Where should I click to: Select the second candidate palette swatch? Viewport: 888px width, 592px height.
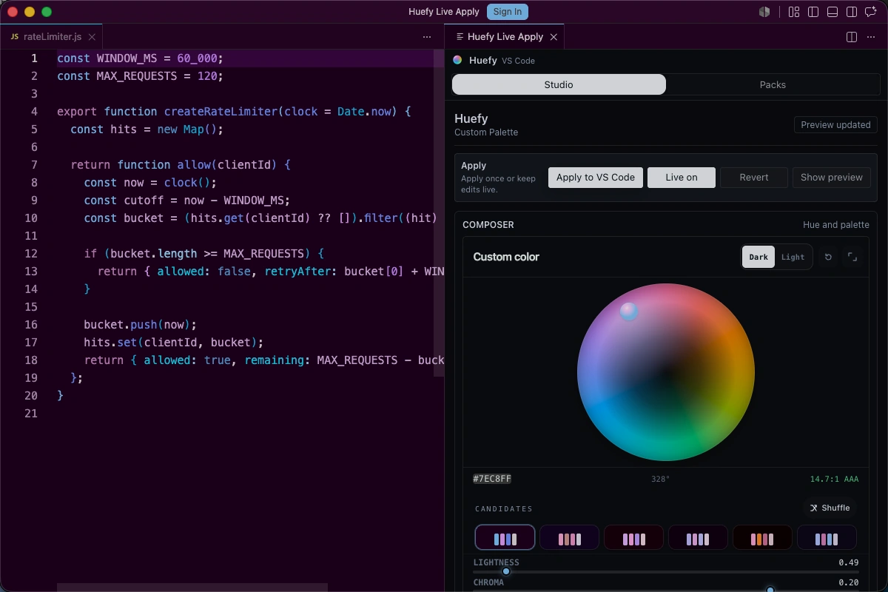point(569,538)
